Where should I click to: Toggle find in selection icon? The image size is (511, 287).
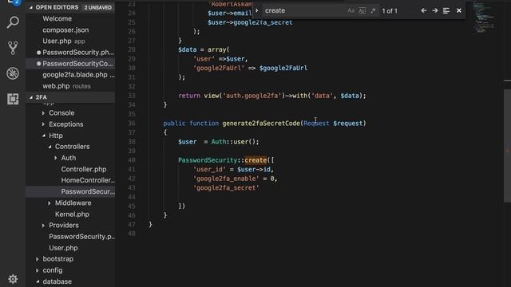[x=446, y=10]
